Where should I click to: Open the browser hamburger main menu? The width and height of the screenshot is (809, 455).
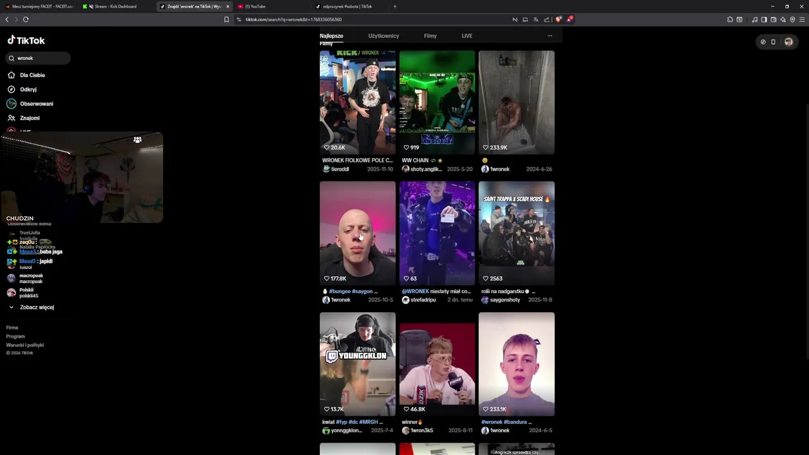tap(803, 20)
